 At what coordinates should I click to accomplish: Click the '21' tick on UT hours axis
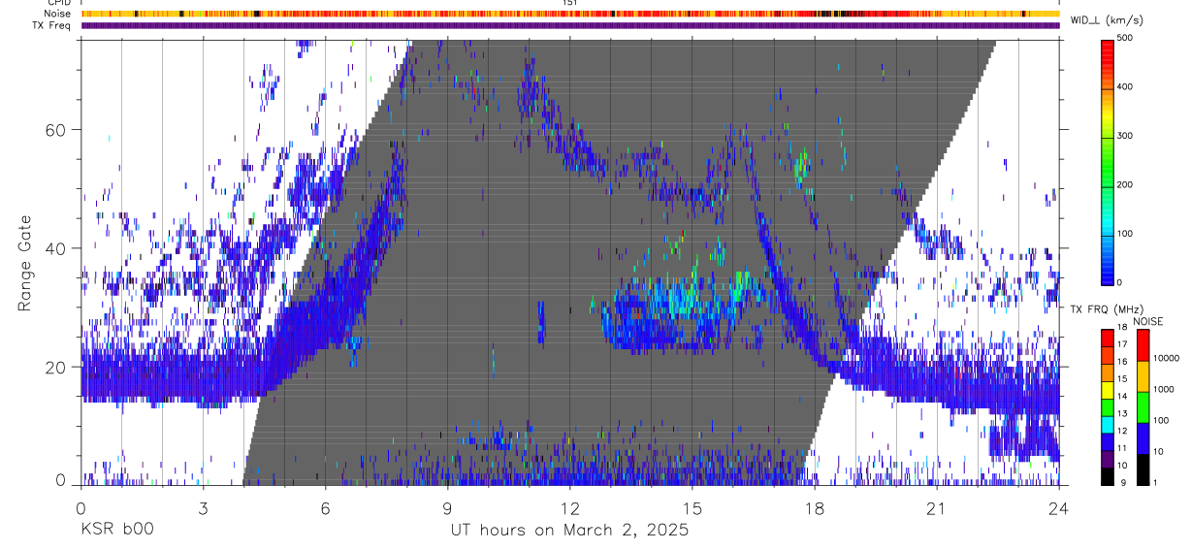tap(936, 508)
